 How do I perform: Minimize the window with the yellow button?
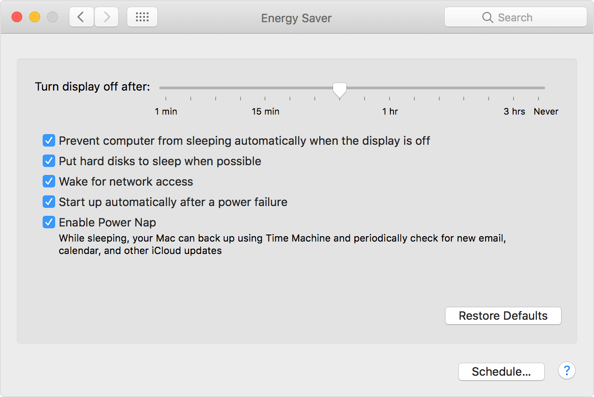pos(35,17)
